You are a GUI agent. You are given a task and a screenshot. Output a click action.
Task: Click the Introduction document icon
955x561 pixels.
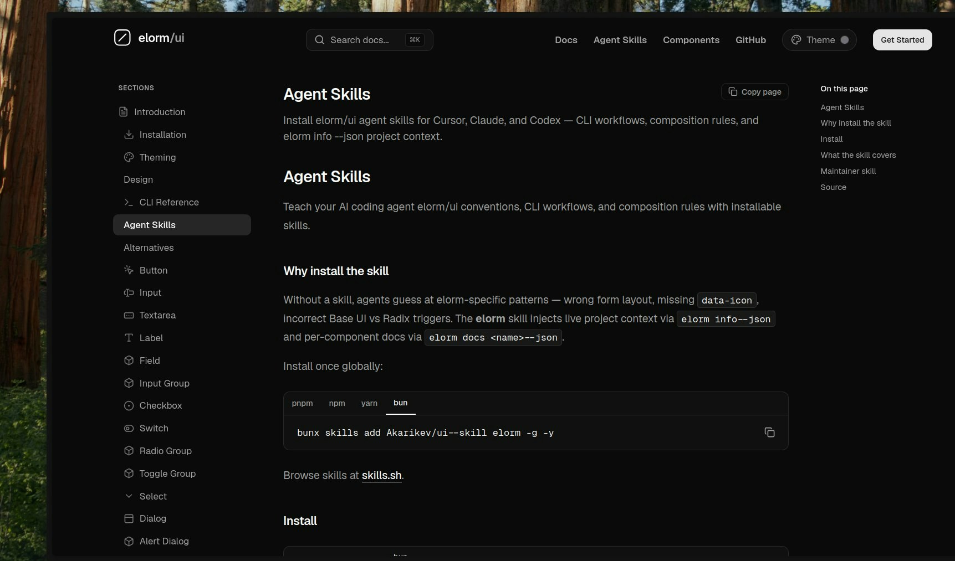tap(124, 112)
